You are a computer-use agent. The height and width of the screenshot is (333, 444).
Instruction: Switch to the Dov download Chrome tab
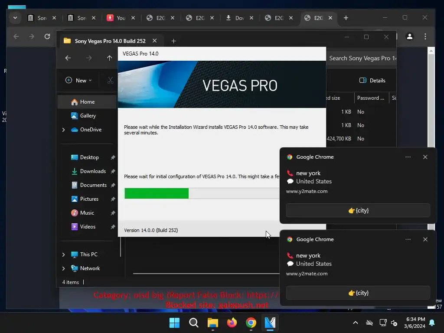(x=239, y=18)
